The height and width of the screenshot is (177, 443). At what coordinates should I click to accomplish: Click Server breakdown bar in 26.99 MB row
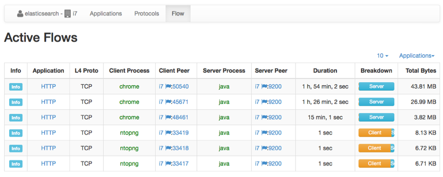[376, 102]
